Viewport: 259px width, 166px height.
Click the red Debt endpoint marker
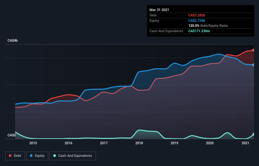pyautogui.click(x=254, y=50)
